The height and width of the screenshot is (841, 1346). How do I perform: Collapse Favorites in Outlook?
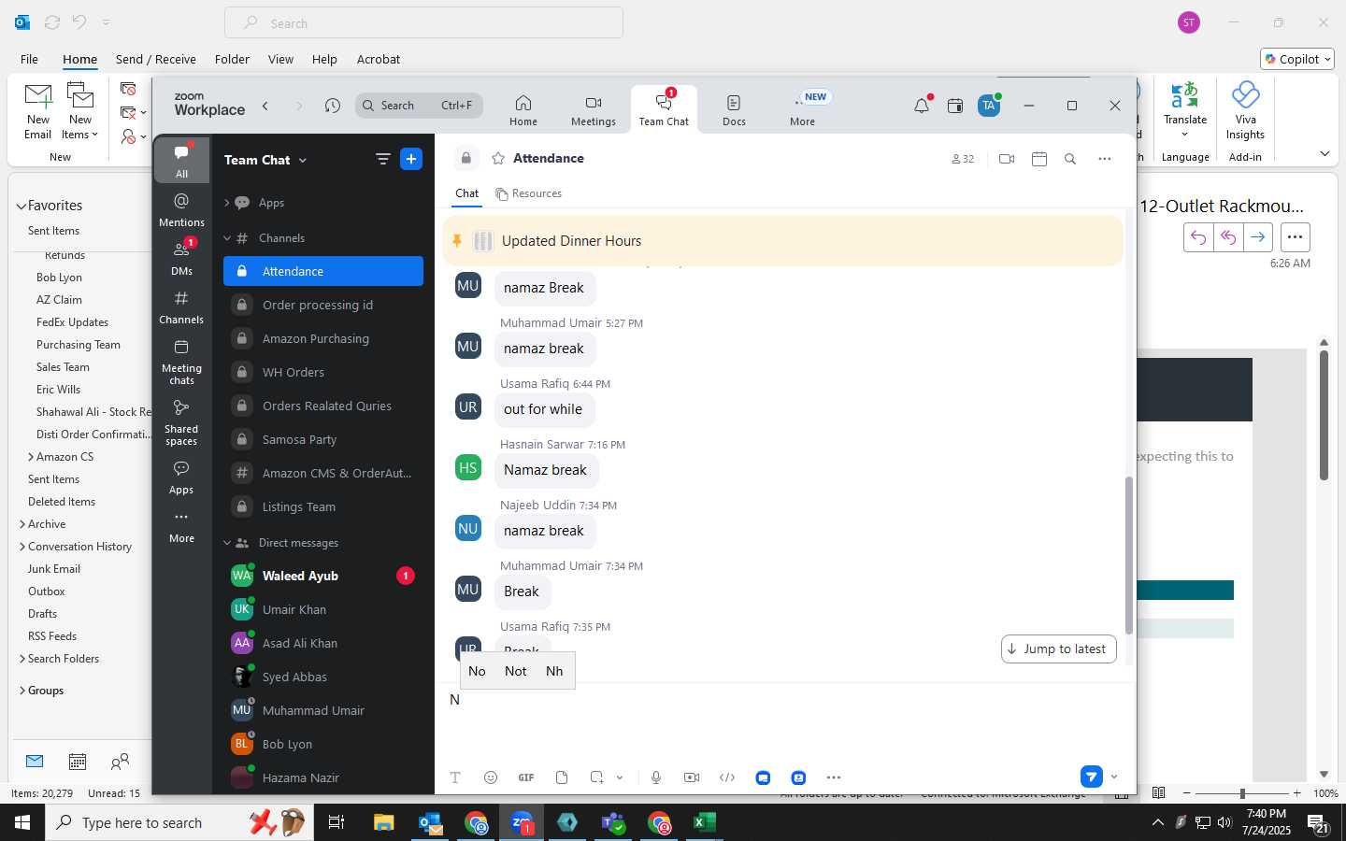point(21,206)
